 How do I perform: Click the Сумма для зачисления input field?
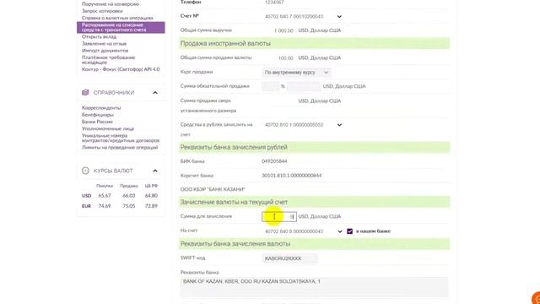(x=279, y=216)
